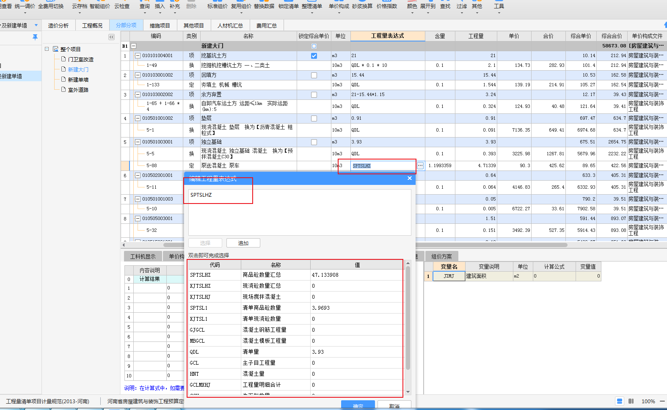
Task: Switch to 人材机汇总 tab
Action: pos(230,25)
